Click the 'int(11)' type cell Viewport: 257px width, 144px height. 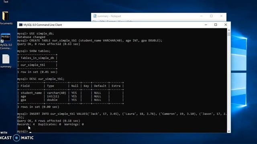pyautogui.click(x=53, y=96)
